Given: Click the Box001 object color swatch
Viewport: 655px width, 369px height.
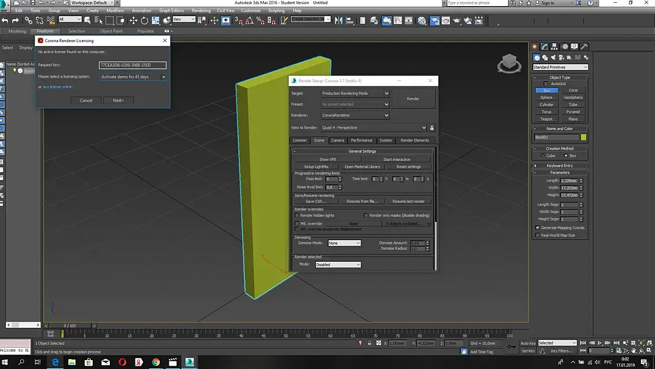Looking at the screenshot, I should (x=583, y=137).
